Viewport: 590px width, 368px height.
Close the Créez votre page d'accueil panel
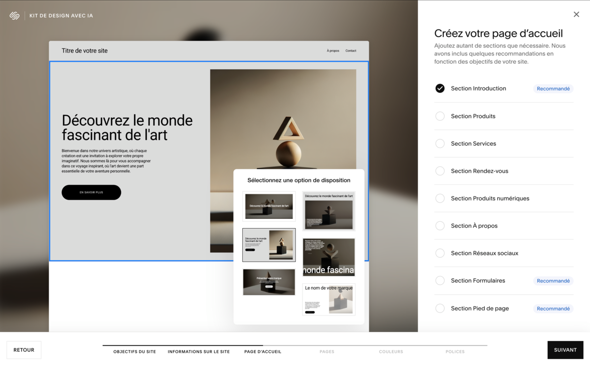tap(576, 14)
